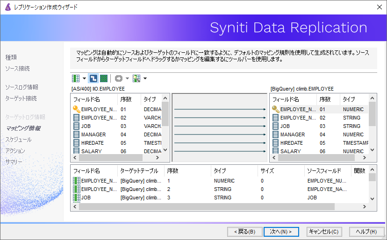
Task: Click the ヘルプ(H) button
Action: [x=366, y=232]
